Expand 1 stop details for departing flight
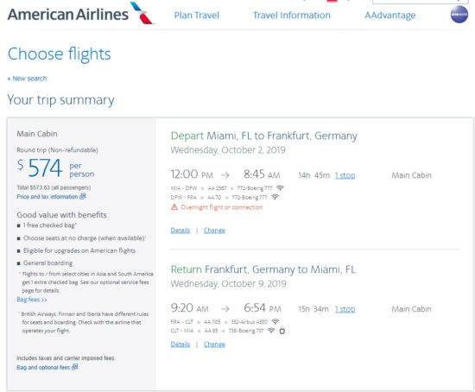Screen dimensions: 475x392 [345, 175]
